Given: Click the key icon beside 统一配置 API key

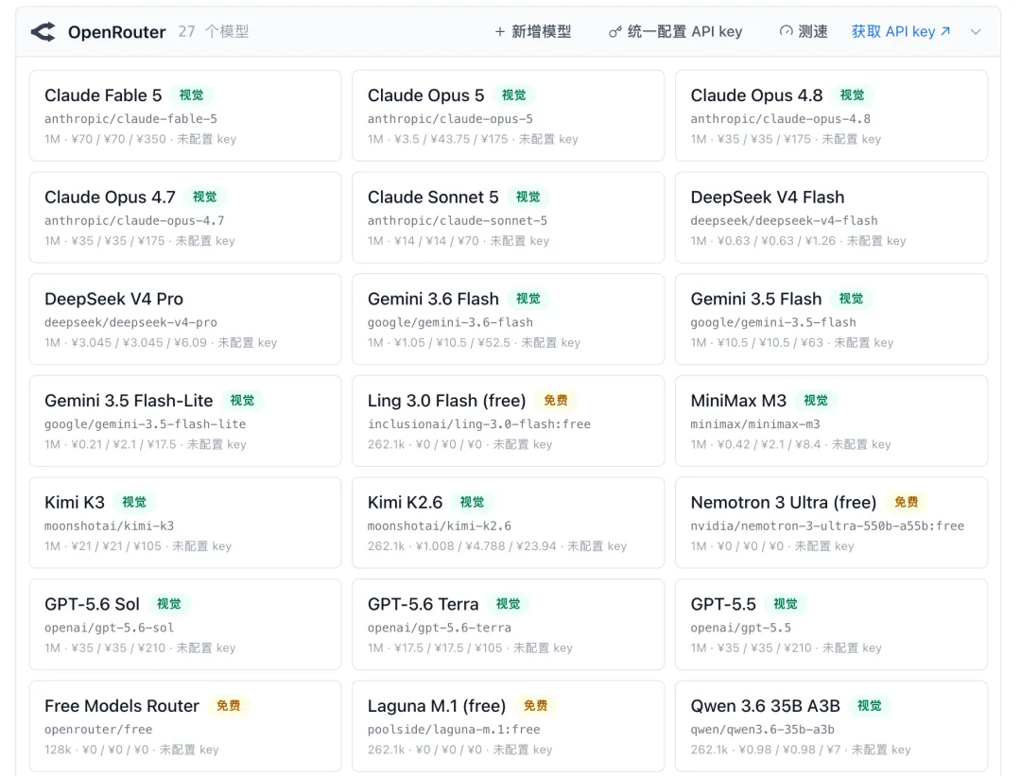Looking at the screenshot, I should (614, 32).
